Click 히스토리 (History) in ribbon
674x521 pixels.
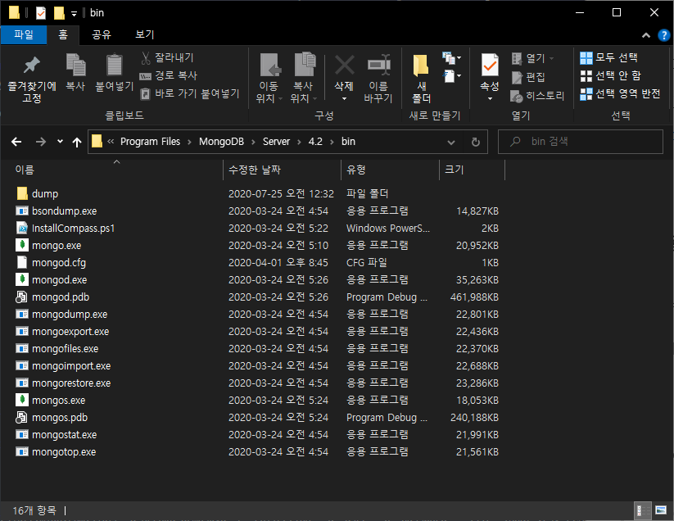[x=538, y=95]
